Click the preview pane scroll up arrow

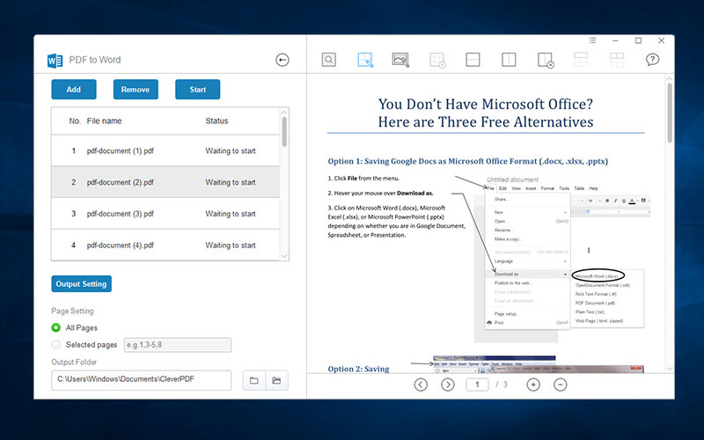click(670, 78)
